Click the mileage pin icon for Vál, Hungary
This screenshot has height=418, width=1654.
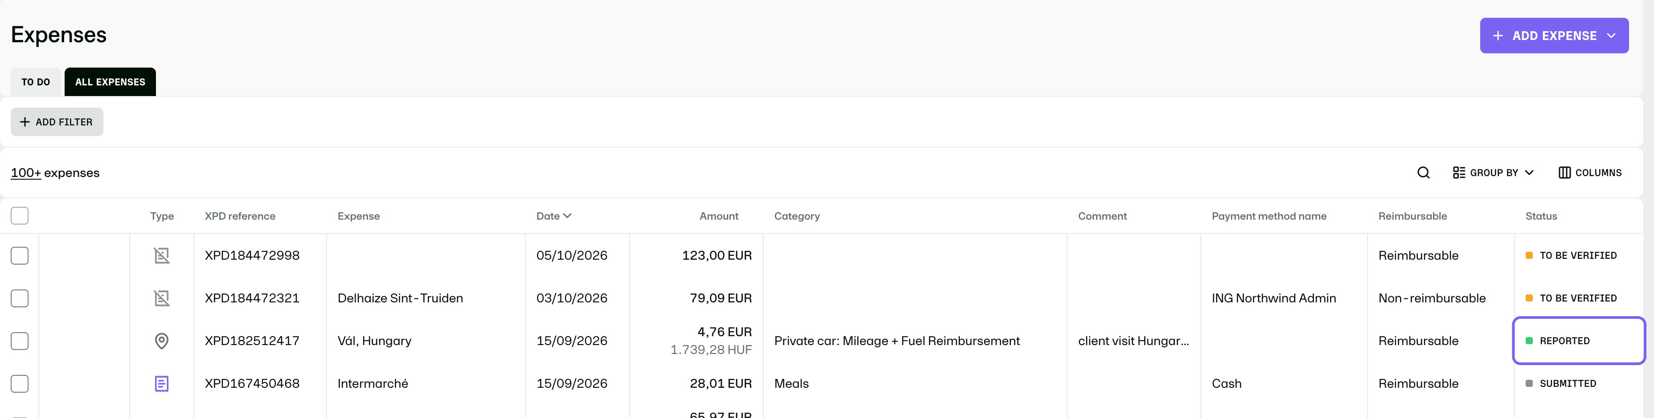pos(162,341)
